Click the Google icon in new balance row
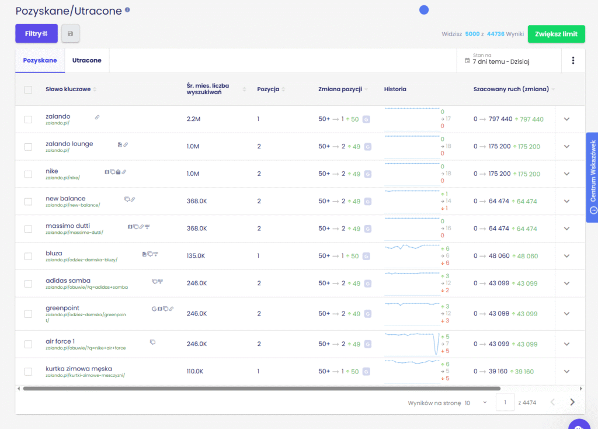Viewport: 598px width, 429px height. point(368,201)
